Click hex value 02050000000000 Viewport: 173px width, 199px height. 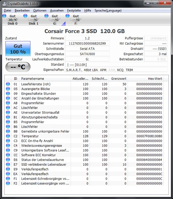(x=149, y=93)
